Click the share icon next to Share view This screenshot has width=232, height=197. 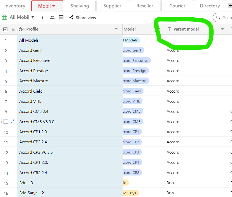[x=71, y=18]
